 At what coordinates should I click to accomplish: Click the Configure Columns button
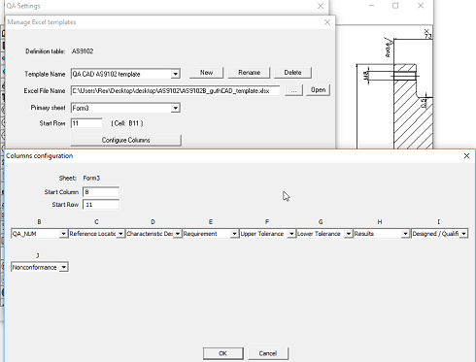(126, 140)
